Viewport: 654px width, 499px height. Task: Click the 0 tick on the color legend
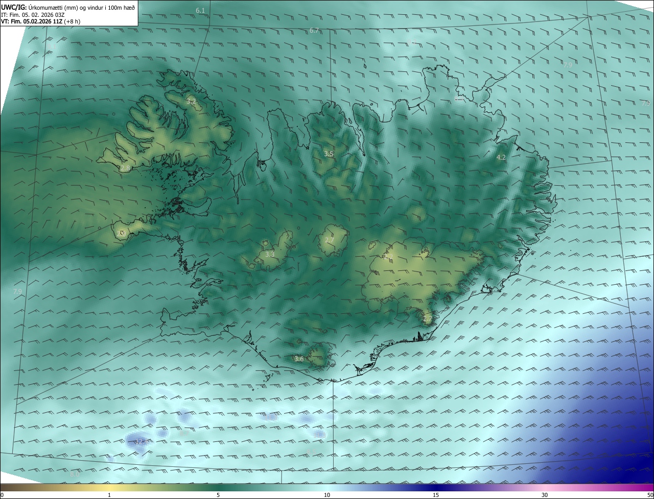(x=2, y=495)
